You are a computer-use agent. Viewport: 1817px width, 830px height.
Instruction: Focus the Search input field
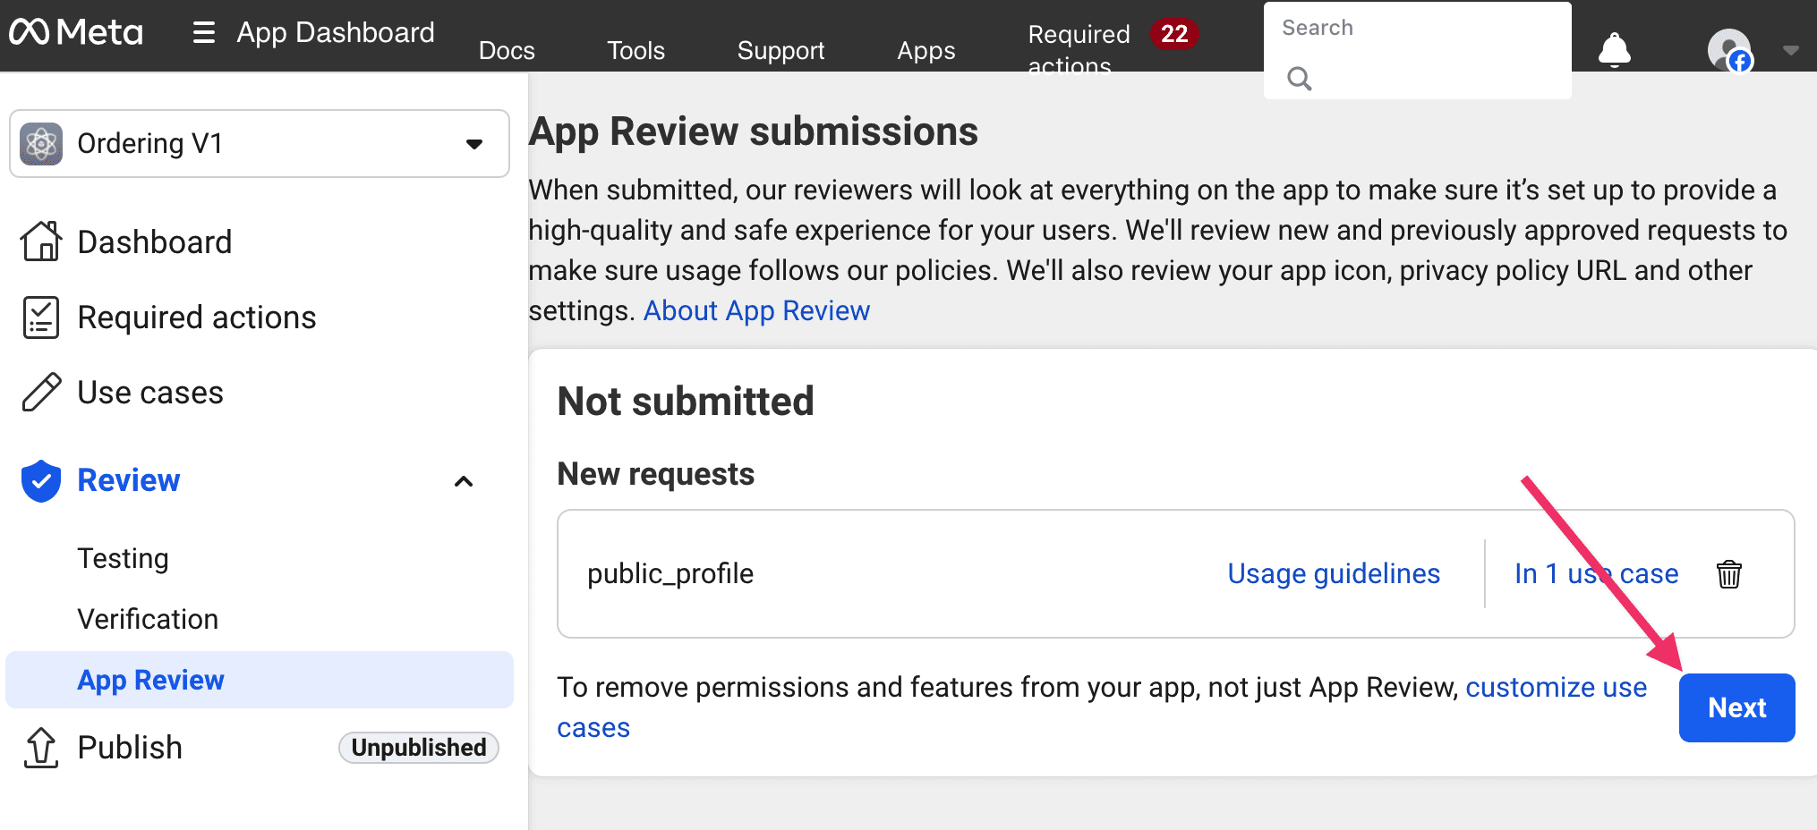coord(1418,50)
